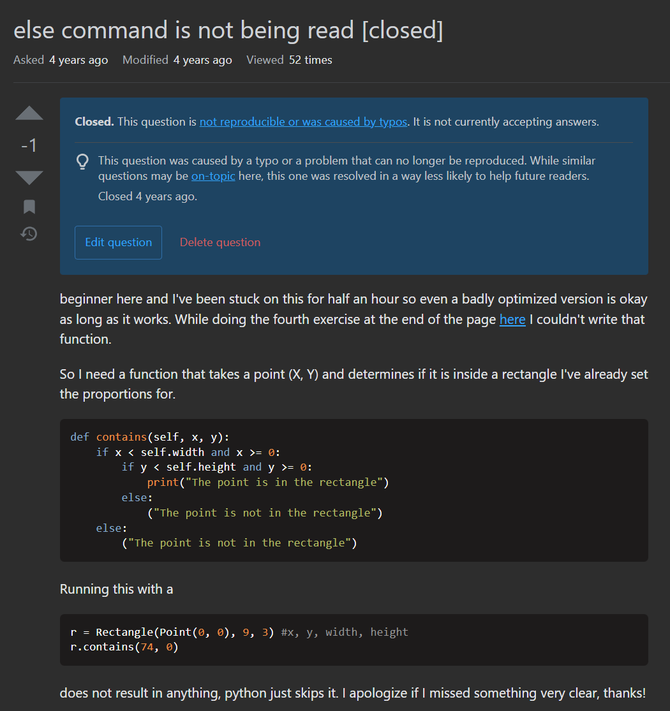The height and width of the screenshot is (711, 670).
Task: Click 'Running this with a' paragraph
Action: point(117,589)
